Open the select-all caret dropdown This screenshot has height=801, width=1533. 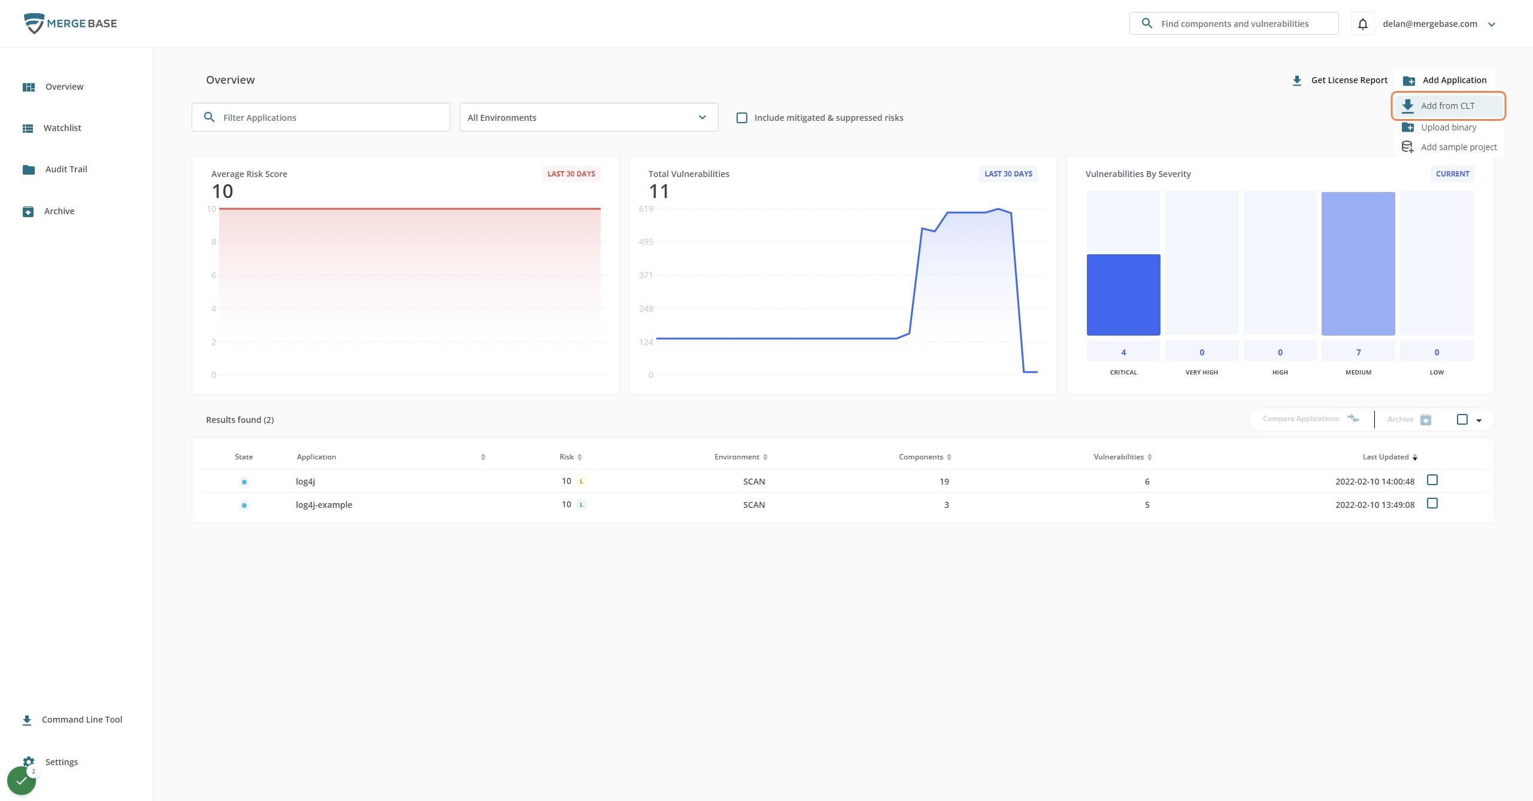[1479, 420]
